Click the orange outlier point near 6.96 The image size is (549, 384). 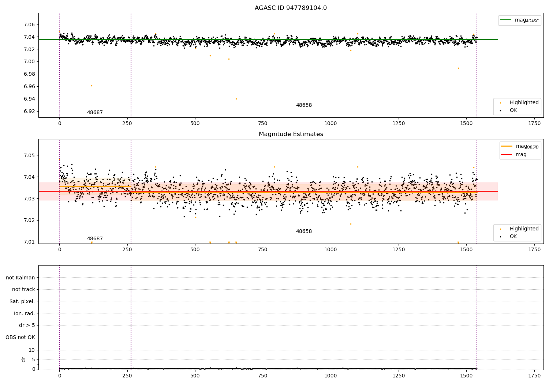pos(91,86)
